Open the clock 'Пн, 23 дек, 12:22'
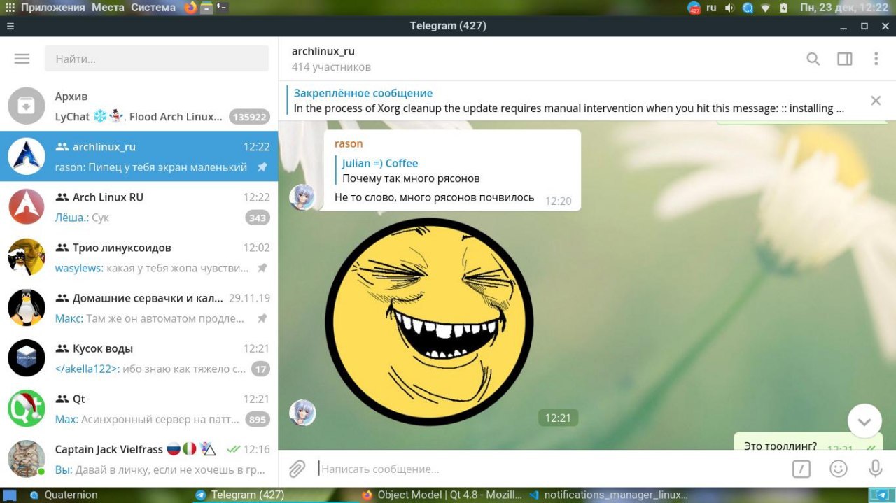896x503 pixels. tap(844, 8)
